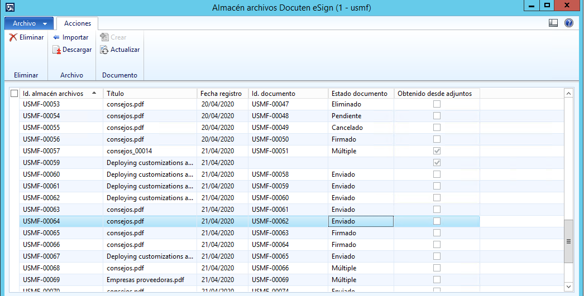Click Cancelado status cell

[361, 128]
